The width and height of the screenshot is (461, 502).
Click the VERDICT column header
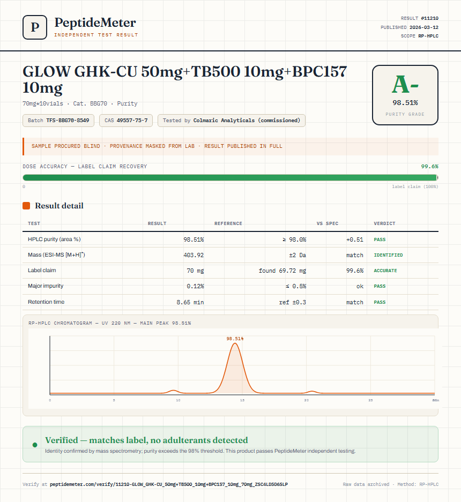tap(384, 223)
